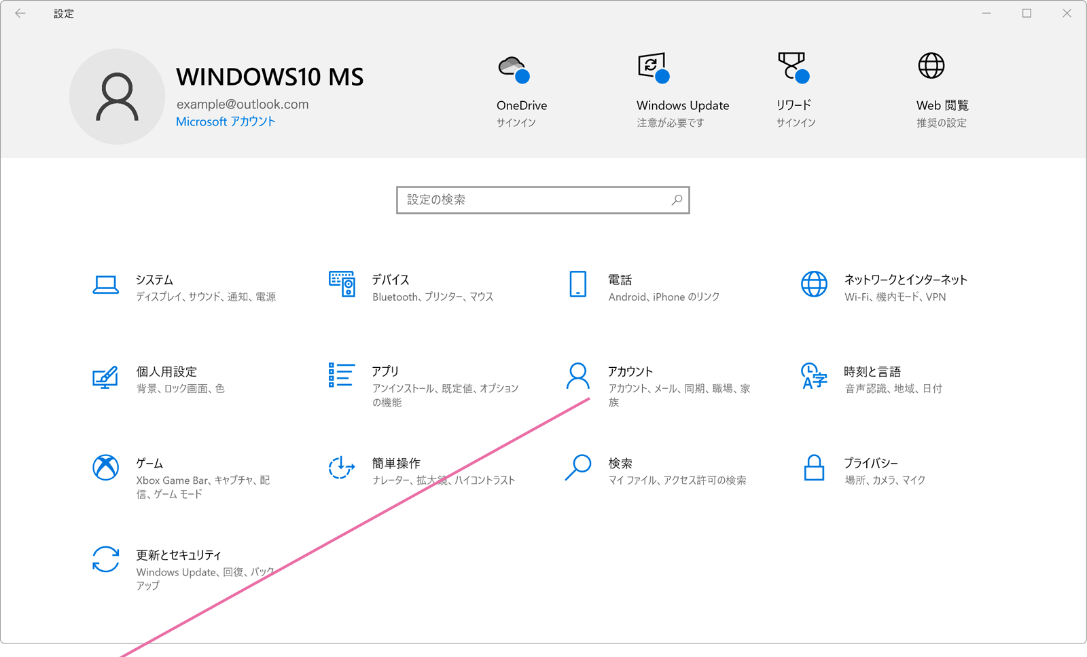Select the 更新とセキュリティ category title

coord(179,555)
